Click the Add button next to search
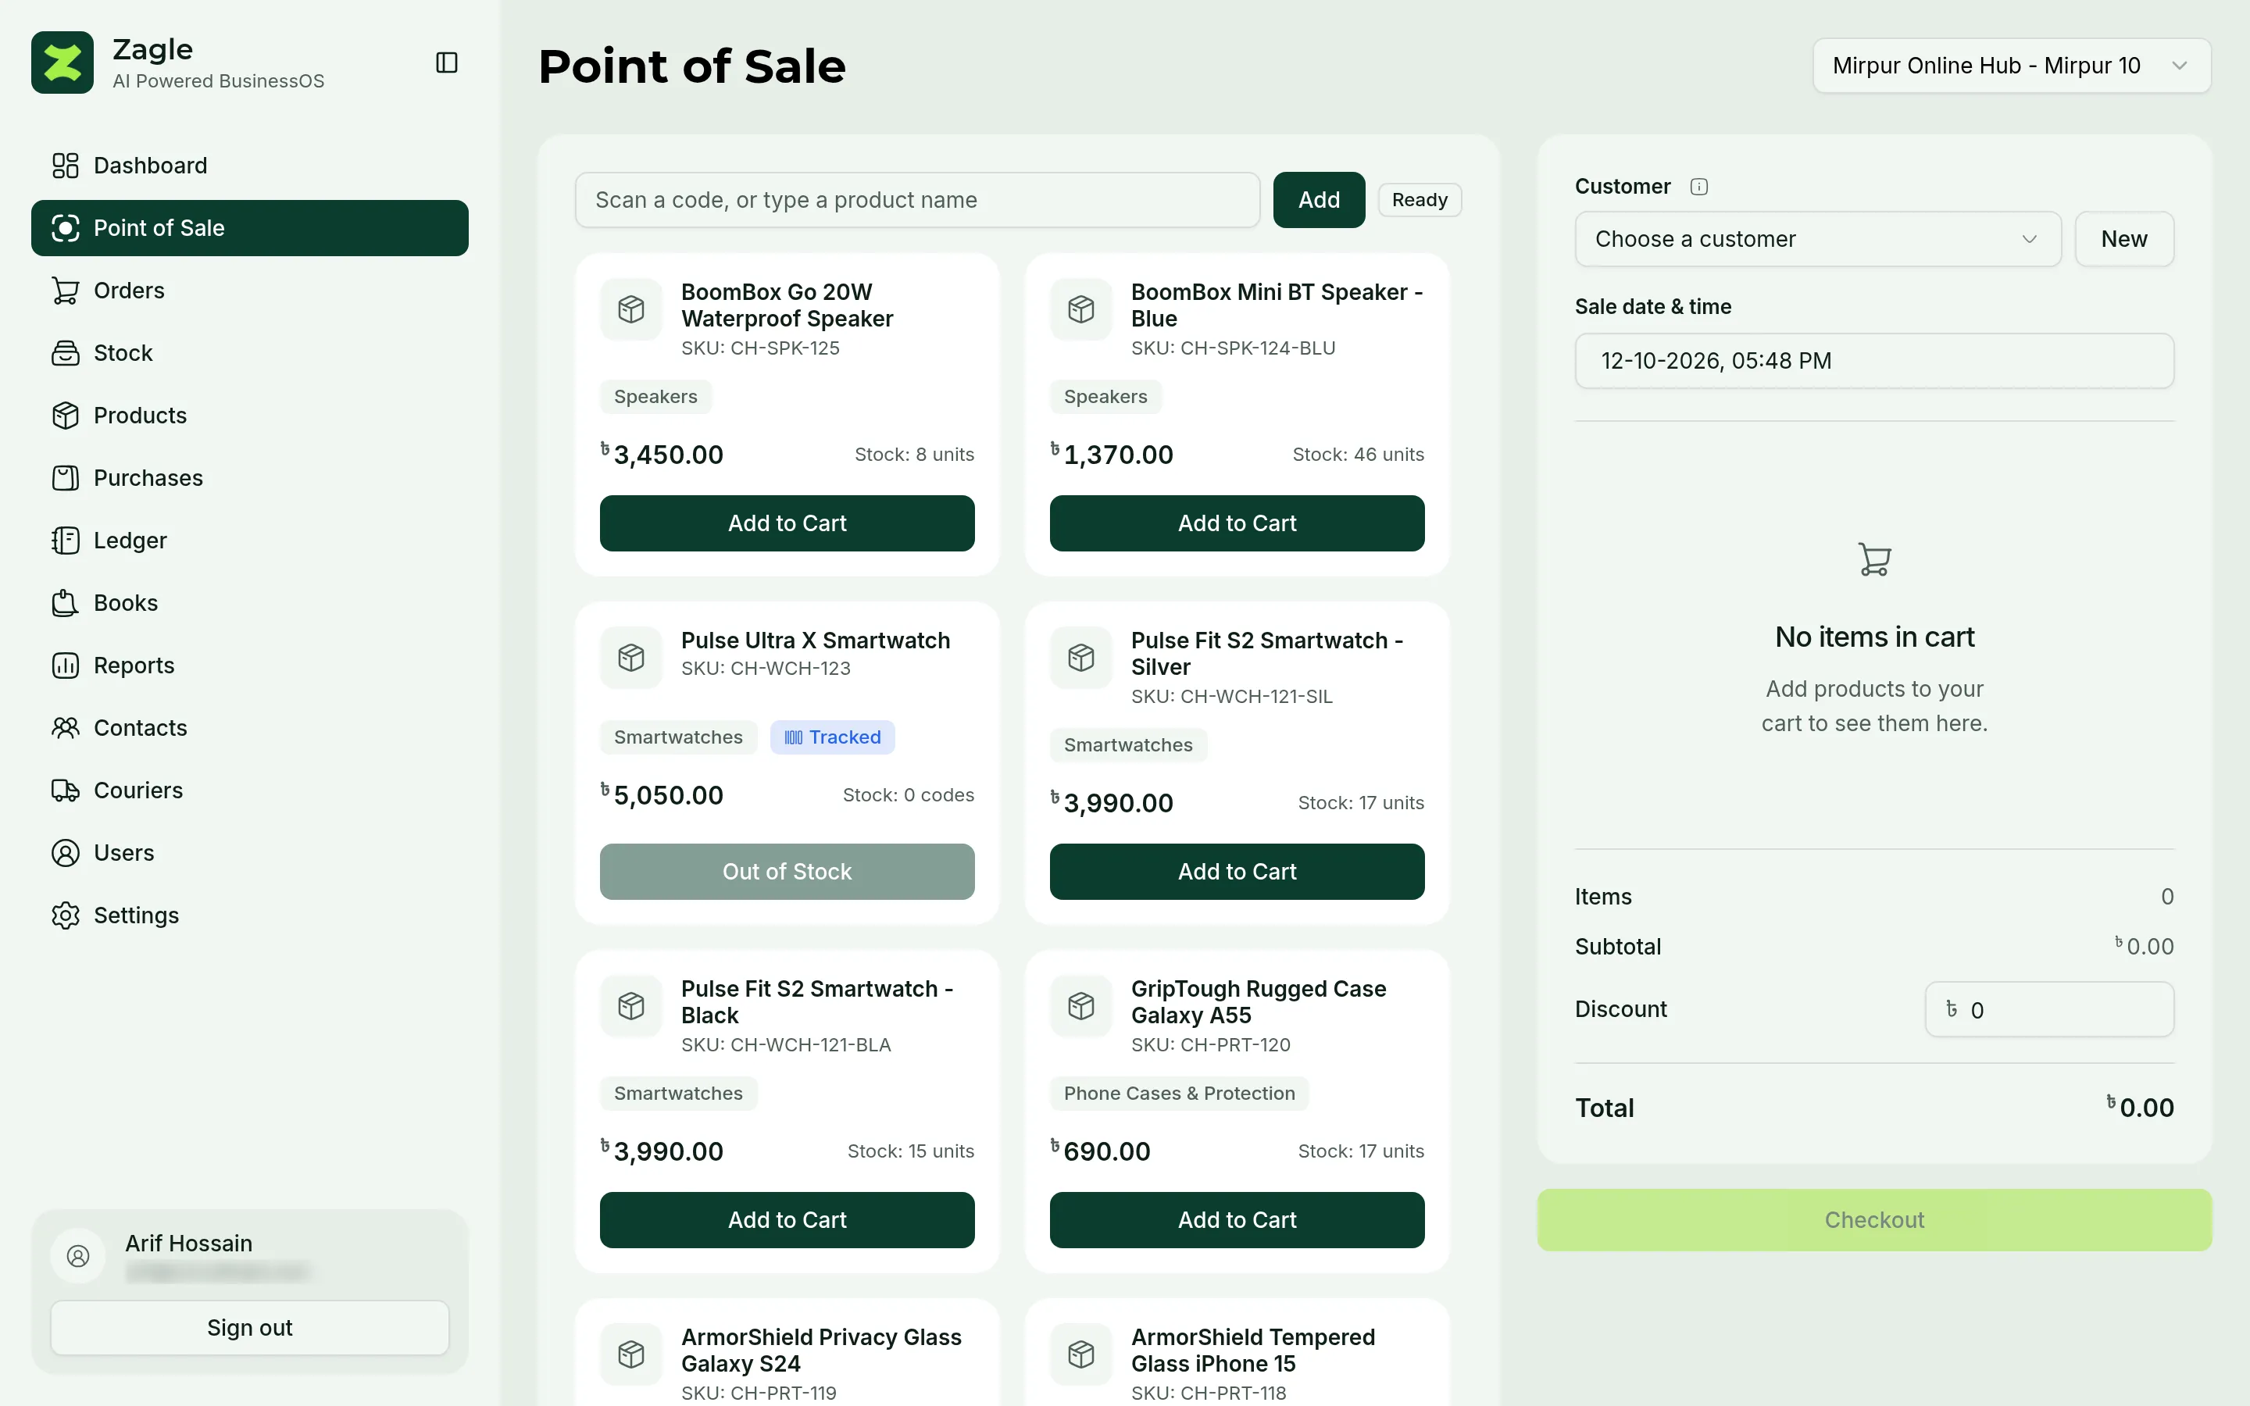 [x=1319, y=200]
